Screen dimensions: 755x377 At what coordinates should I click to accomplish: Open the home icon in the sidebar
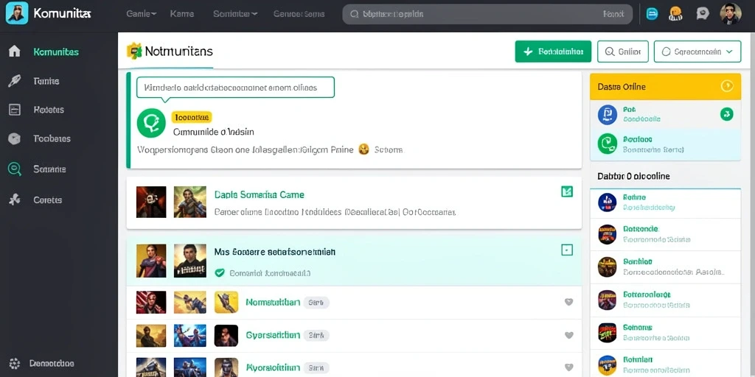click(15, 52)
